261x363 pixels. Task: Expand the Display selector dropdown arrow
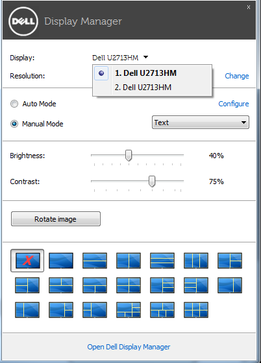point(145,57)
